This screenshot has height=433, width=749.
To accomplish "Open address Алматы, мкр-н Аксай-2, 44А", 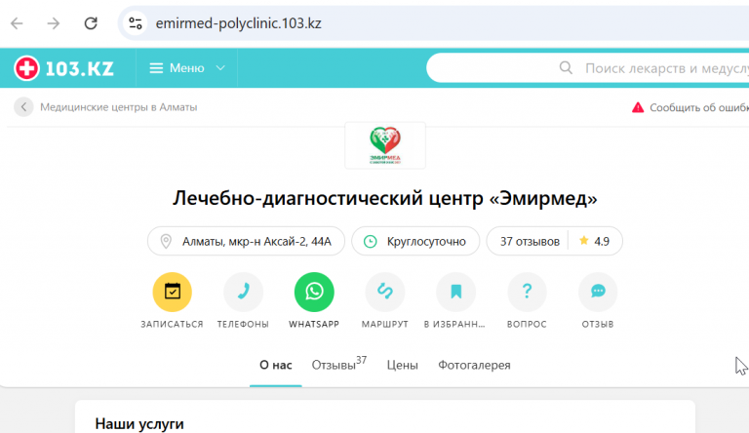I will (x=246, y=241).
